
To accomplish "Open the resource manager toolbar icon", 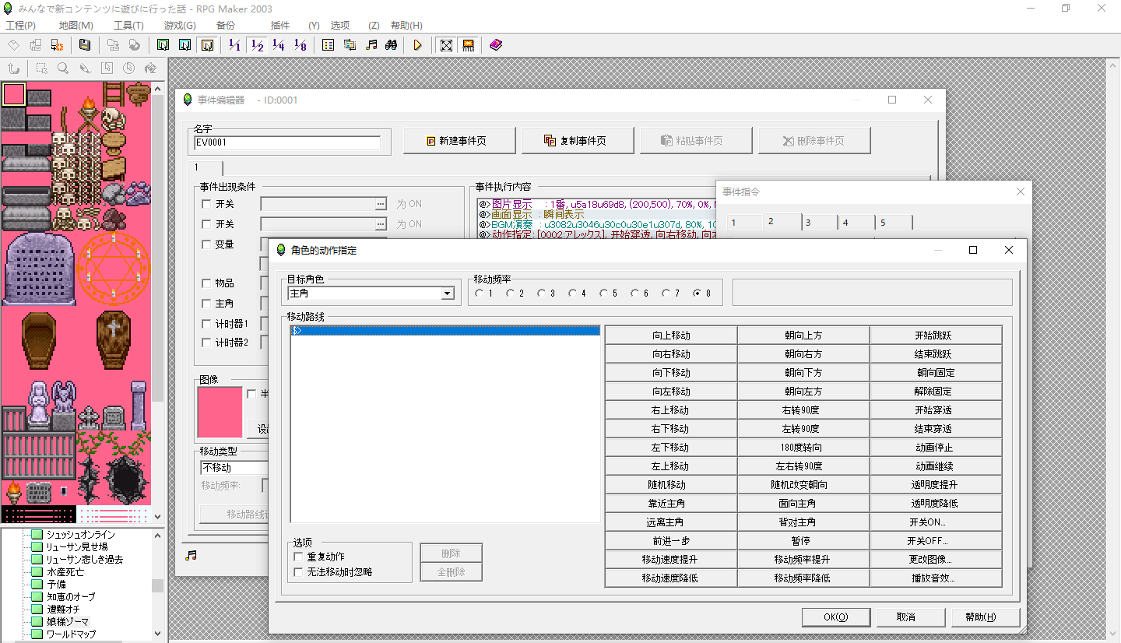I will (350, 45).
